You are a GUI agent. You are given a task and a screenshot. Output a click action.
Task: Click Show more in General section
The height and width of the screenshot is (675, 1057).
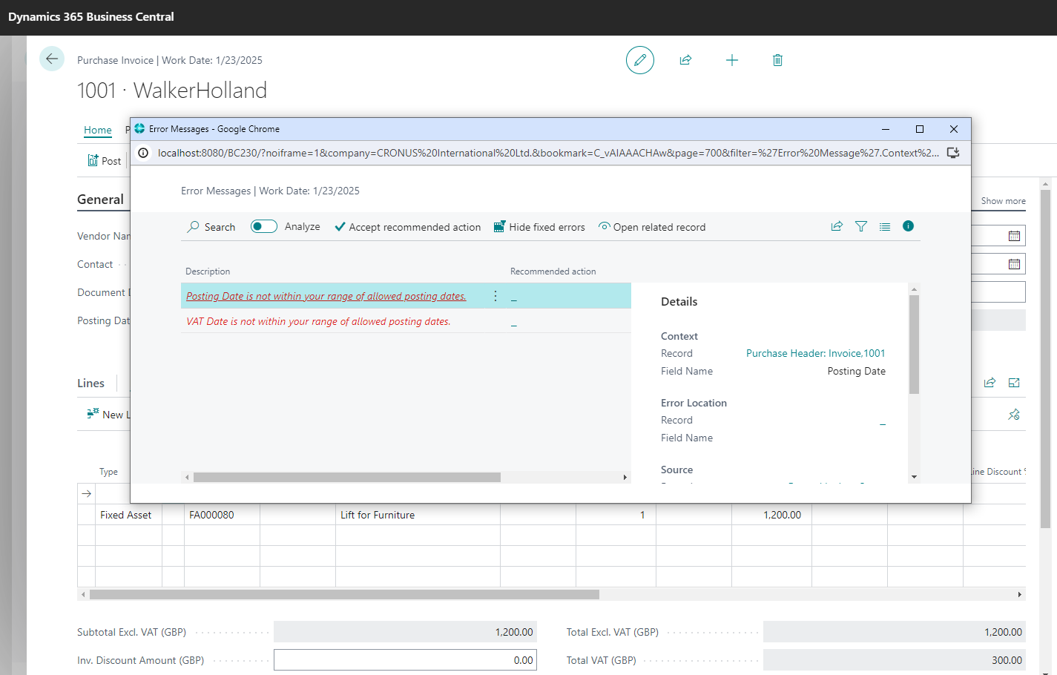1003,201
